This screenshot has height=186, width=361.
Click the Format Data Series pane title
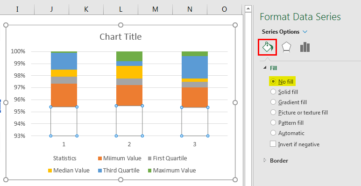coord(300,17)
